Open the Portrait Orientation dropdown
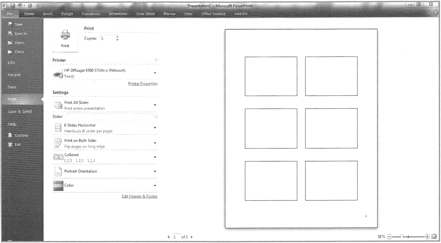The image size is (441, 243). pos(105,171)
